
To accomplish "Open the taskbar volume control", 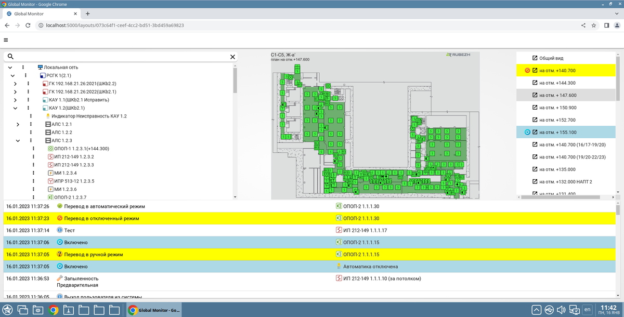I will coord(562,310).
